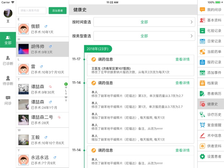Open 化验记录 icon

[202, 31]
